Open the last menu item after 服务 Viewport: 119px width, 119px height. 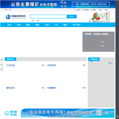click(x=77, y=25)
